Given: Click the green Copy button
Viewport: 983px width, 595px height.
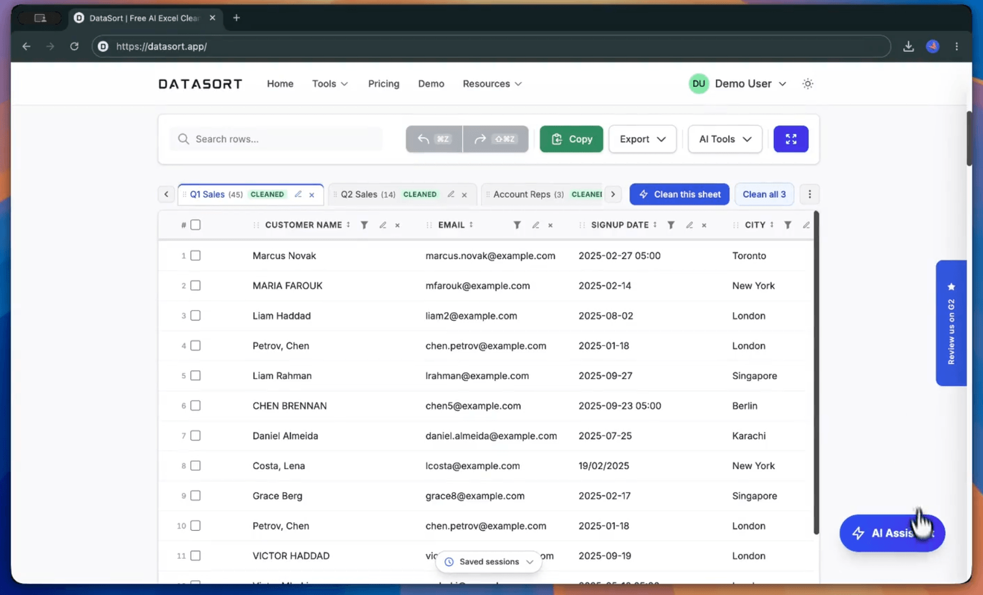Looking at the screenshot, I should point(571,139).
